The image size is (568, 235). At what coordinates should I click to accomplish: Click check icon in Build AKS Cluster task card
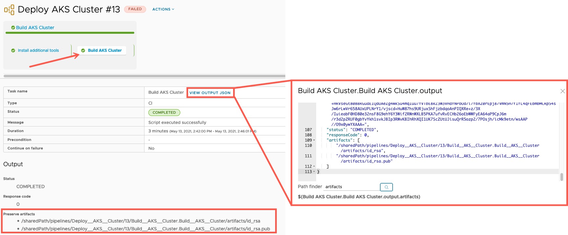[83, 50]
